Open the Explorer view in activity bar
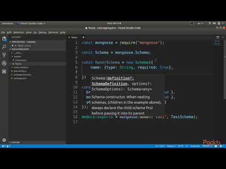This screenshot has height=169, width=226. click(4, 38)
